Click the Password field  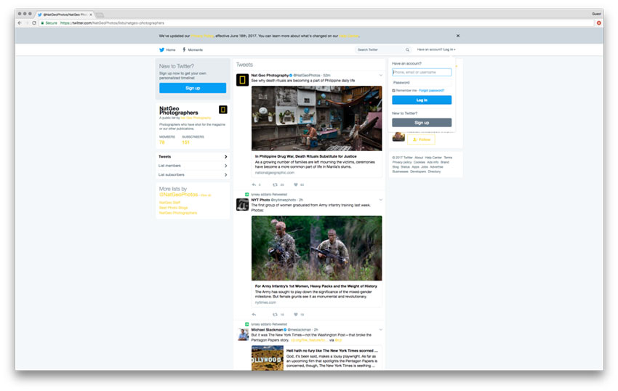421,82
